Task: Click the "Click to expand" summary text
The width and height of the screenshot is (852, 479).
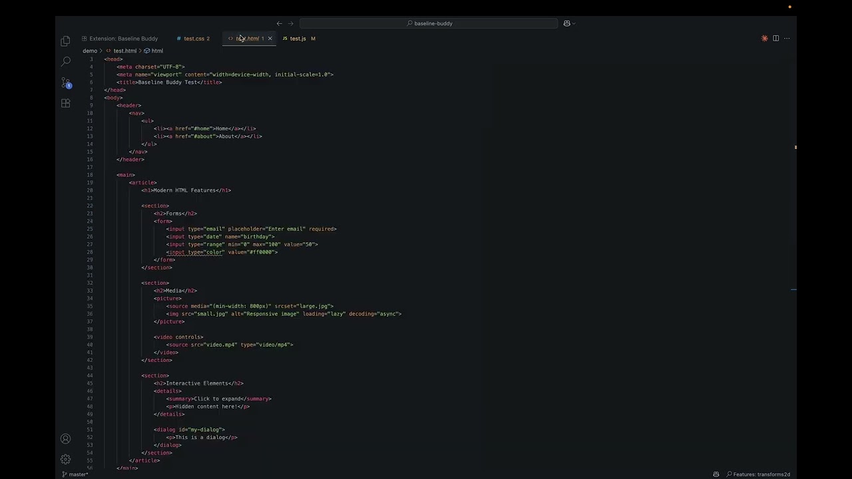Action: point(217,399)
